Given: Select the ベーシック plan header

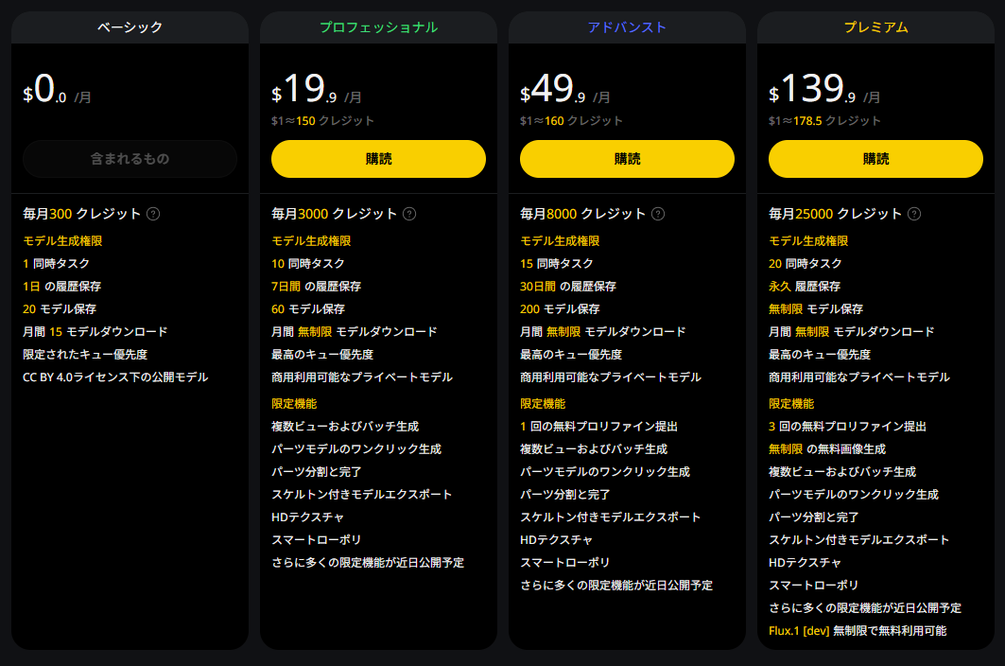Looking at the screenshot, I should 130,27.
